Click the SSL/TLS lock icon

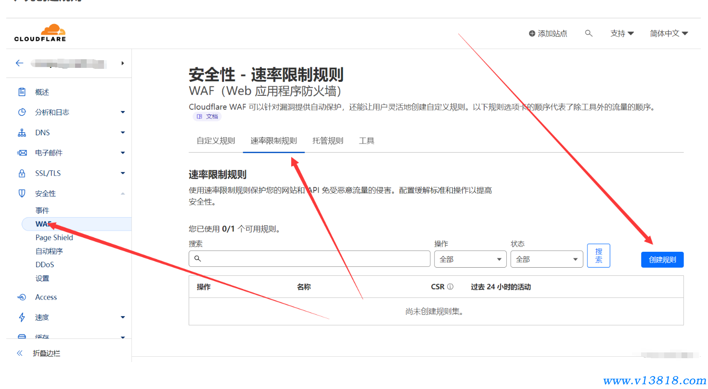pyautogui.click(x=22, y=173)
